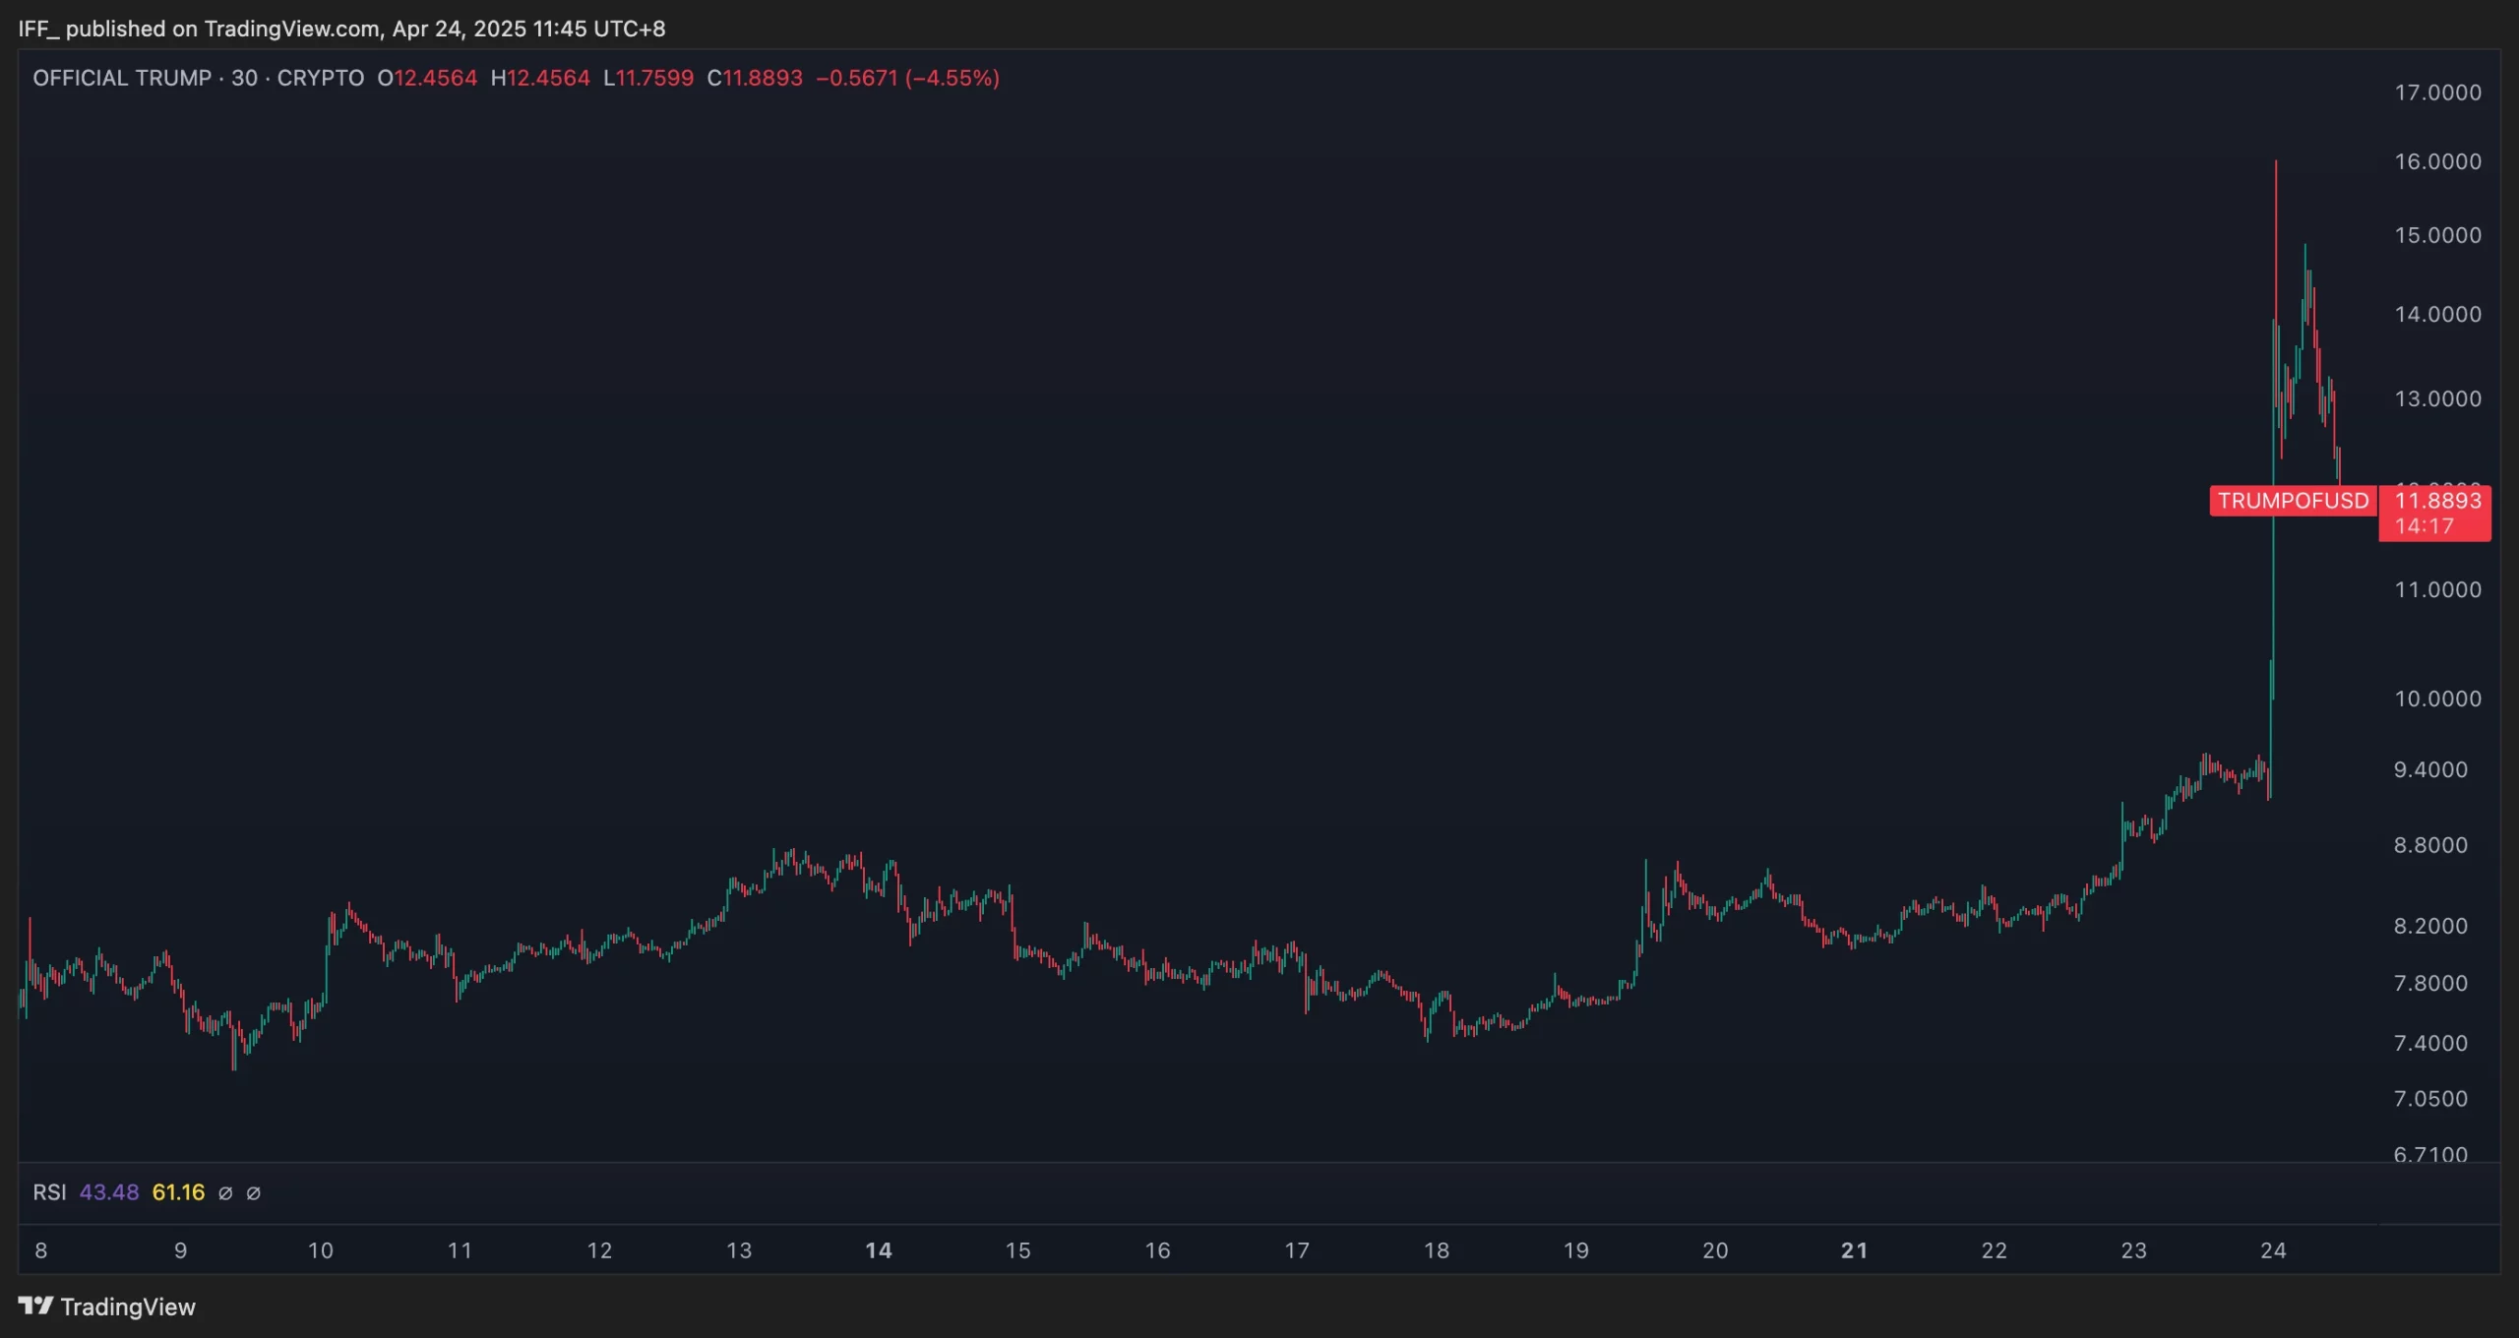The height and width of the screenshot is (1338, 2519).
Task: Click the 7.4000 price axis label
Action: coord(2430,1043)
